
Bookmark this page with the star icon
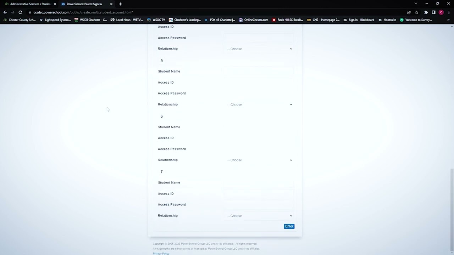click(416, 12)
